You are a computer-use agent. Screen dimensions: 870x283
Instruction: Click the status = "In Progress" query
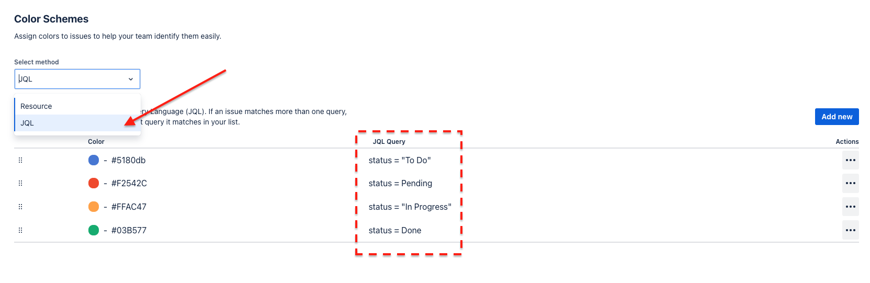pos(410,207)
